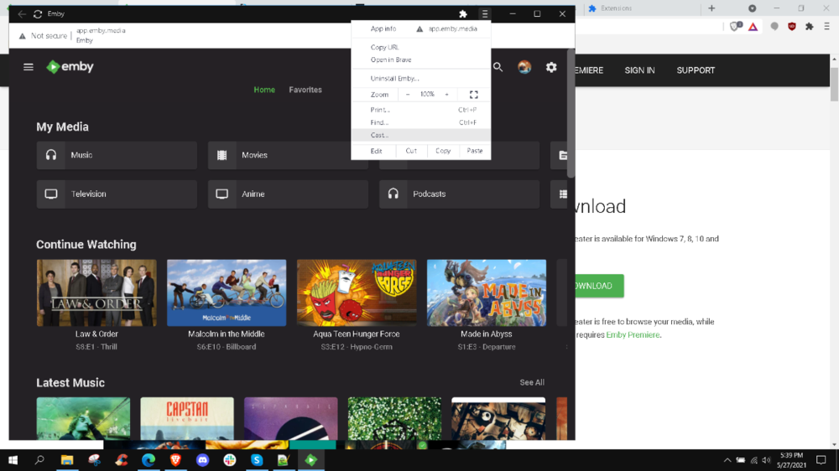Enter fullscreen from the Zoom row
Image resolution: width=839 pixels, height=471 pixels.
coord(473,95)
